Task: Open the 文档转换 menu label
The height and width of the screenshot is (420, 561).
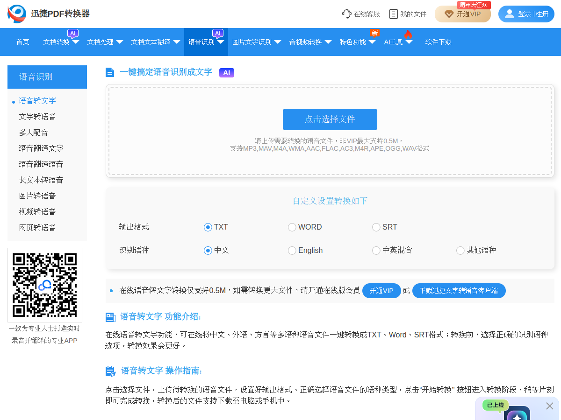Action: (x=57, y=42)
